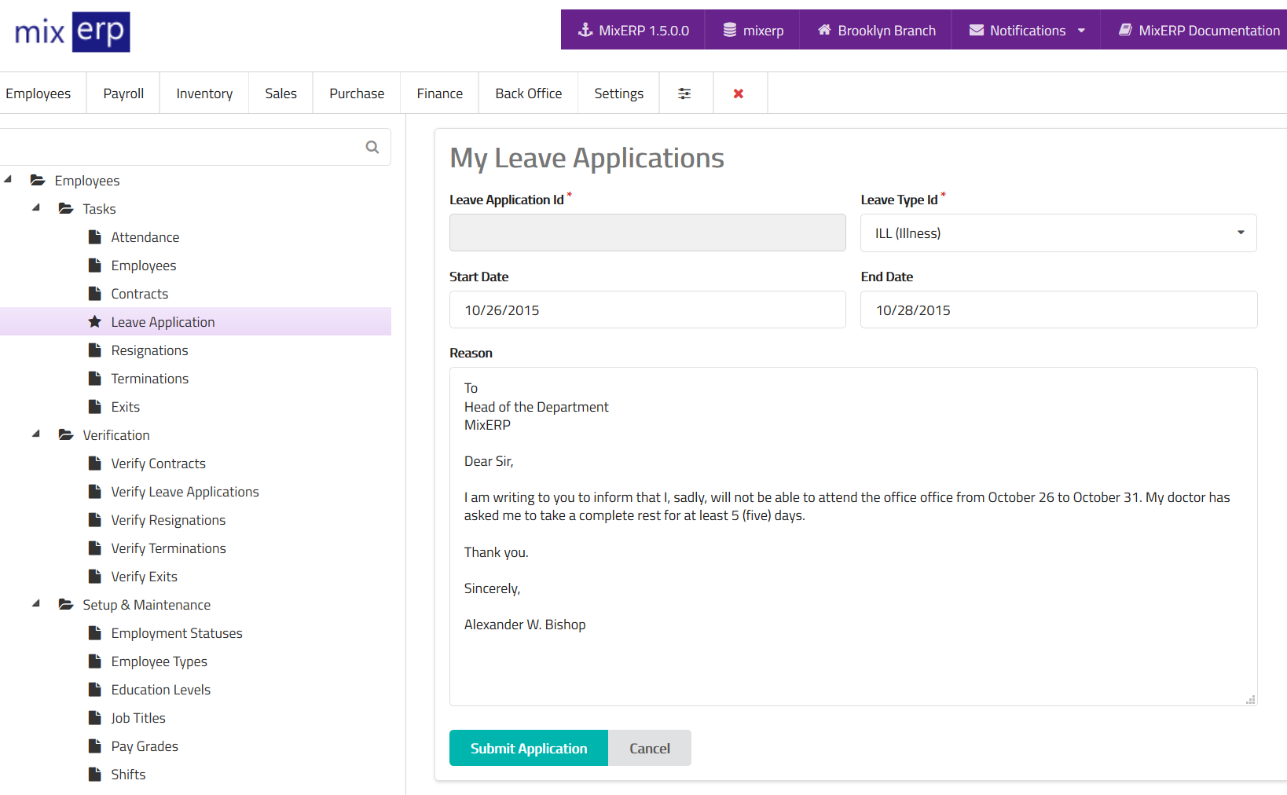Open the Leave Type Id dropdown
Screen dimensions: 1287x795
point(1058,233)
